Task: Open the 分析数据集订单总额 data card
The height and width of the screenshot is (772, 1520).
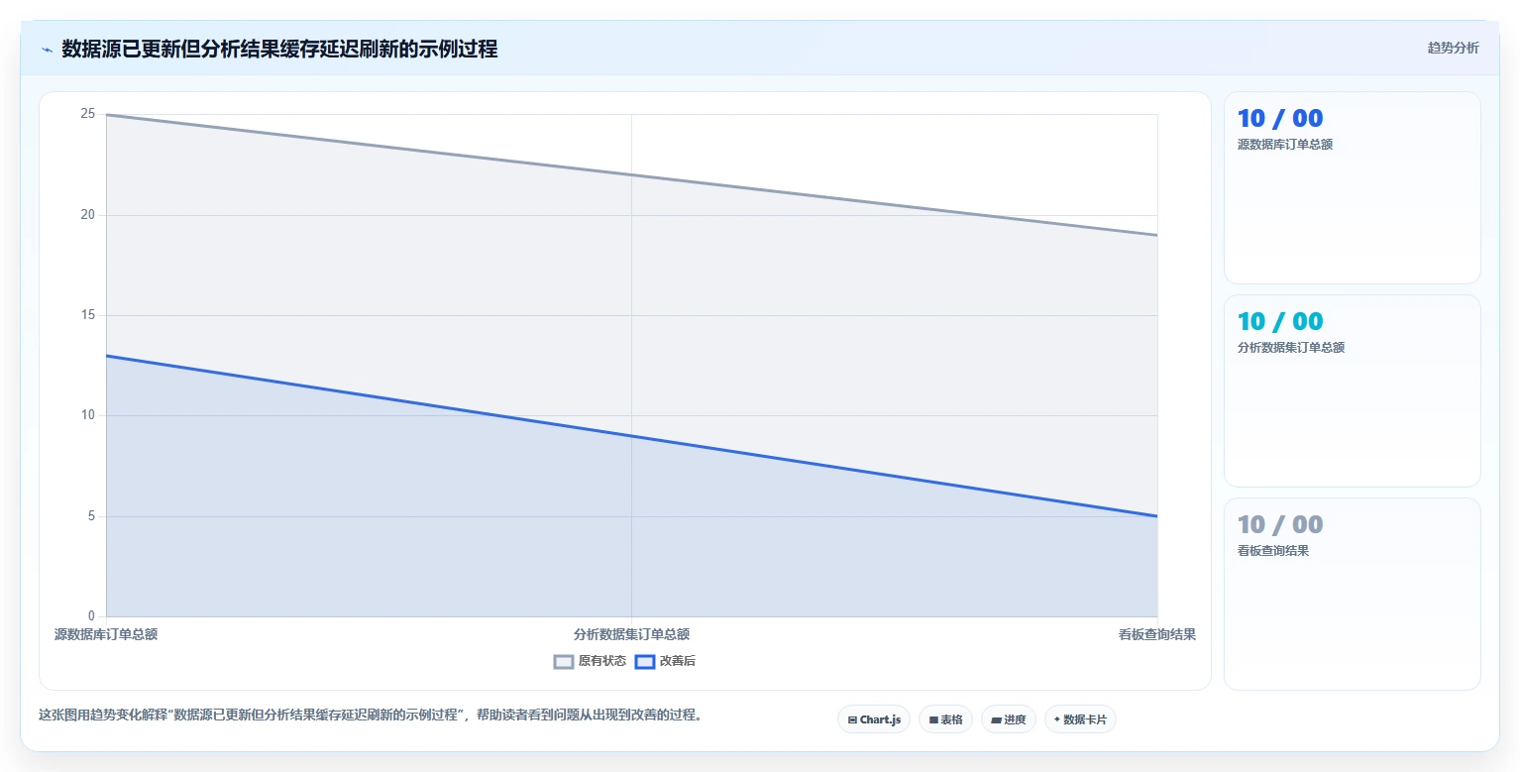Action: [x=1353, y=390]
